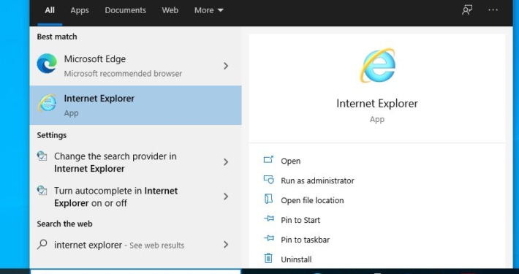Switch to the All tab
This screenshot has width=519, height=274.
(x=50, y=10)
